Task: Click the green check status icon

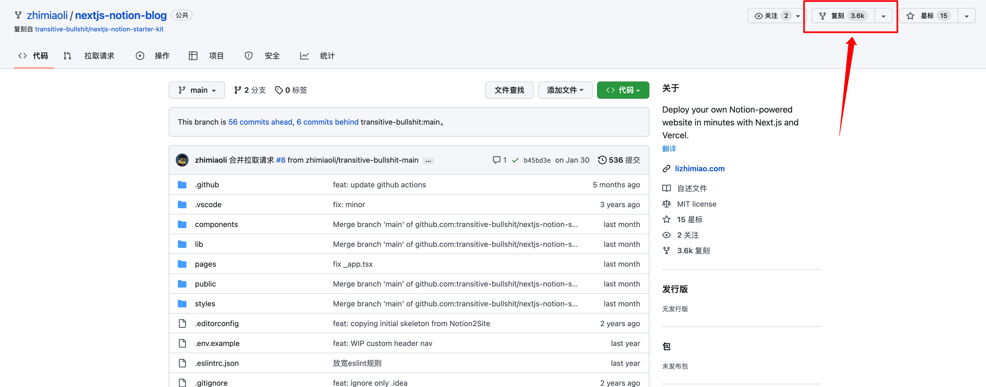Action: click(x=515, y=160)
